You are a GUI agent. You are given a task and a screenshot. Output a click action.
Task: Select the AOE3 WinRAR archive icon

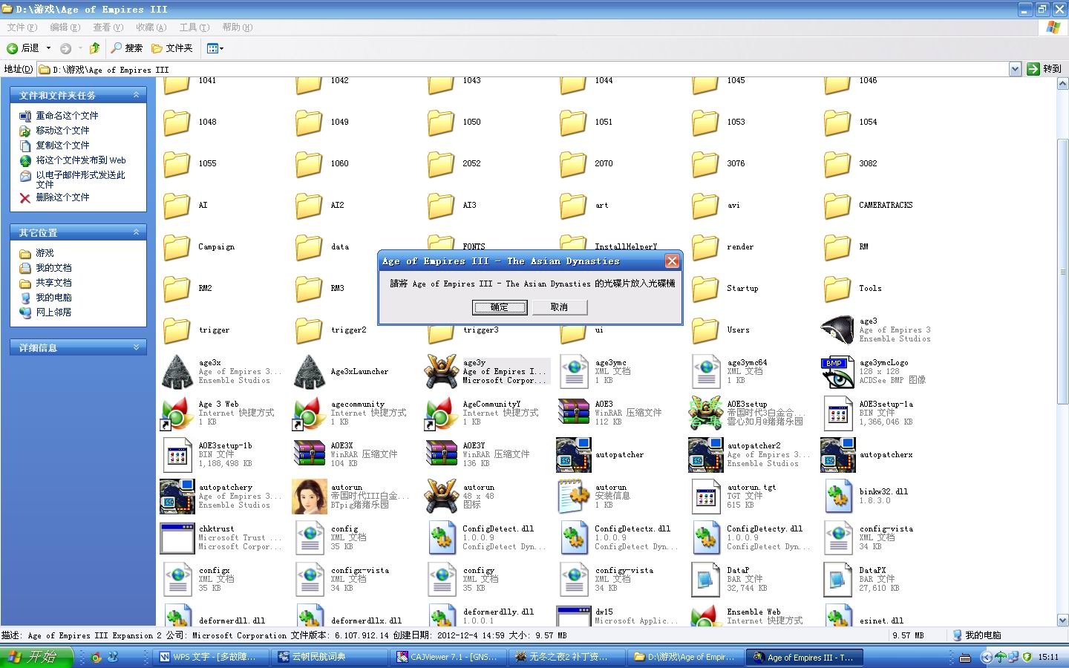tap(574, 413)
